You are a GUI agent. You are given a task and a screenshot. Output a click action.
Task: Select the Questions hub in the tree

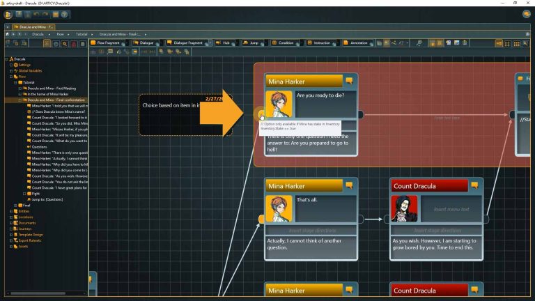(x=39, y=147)
